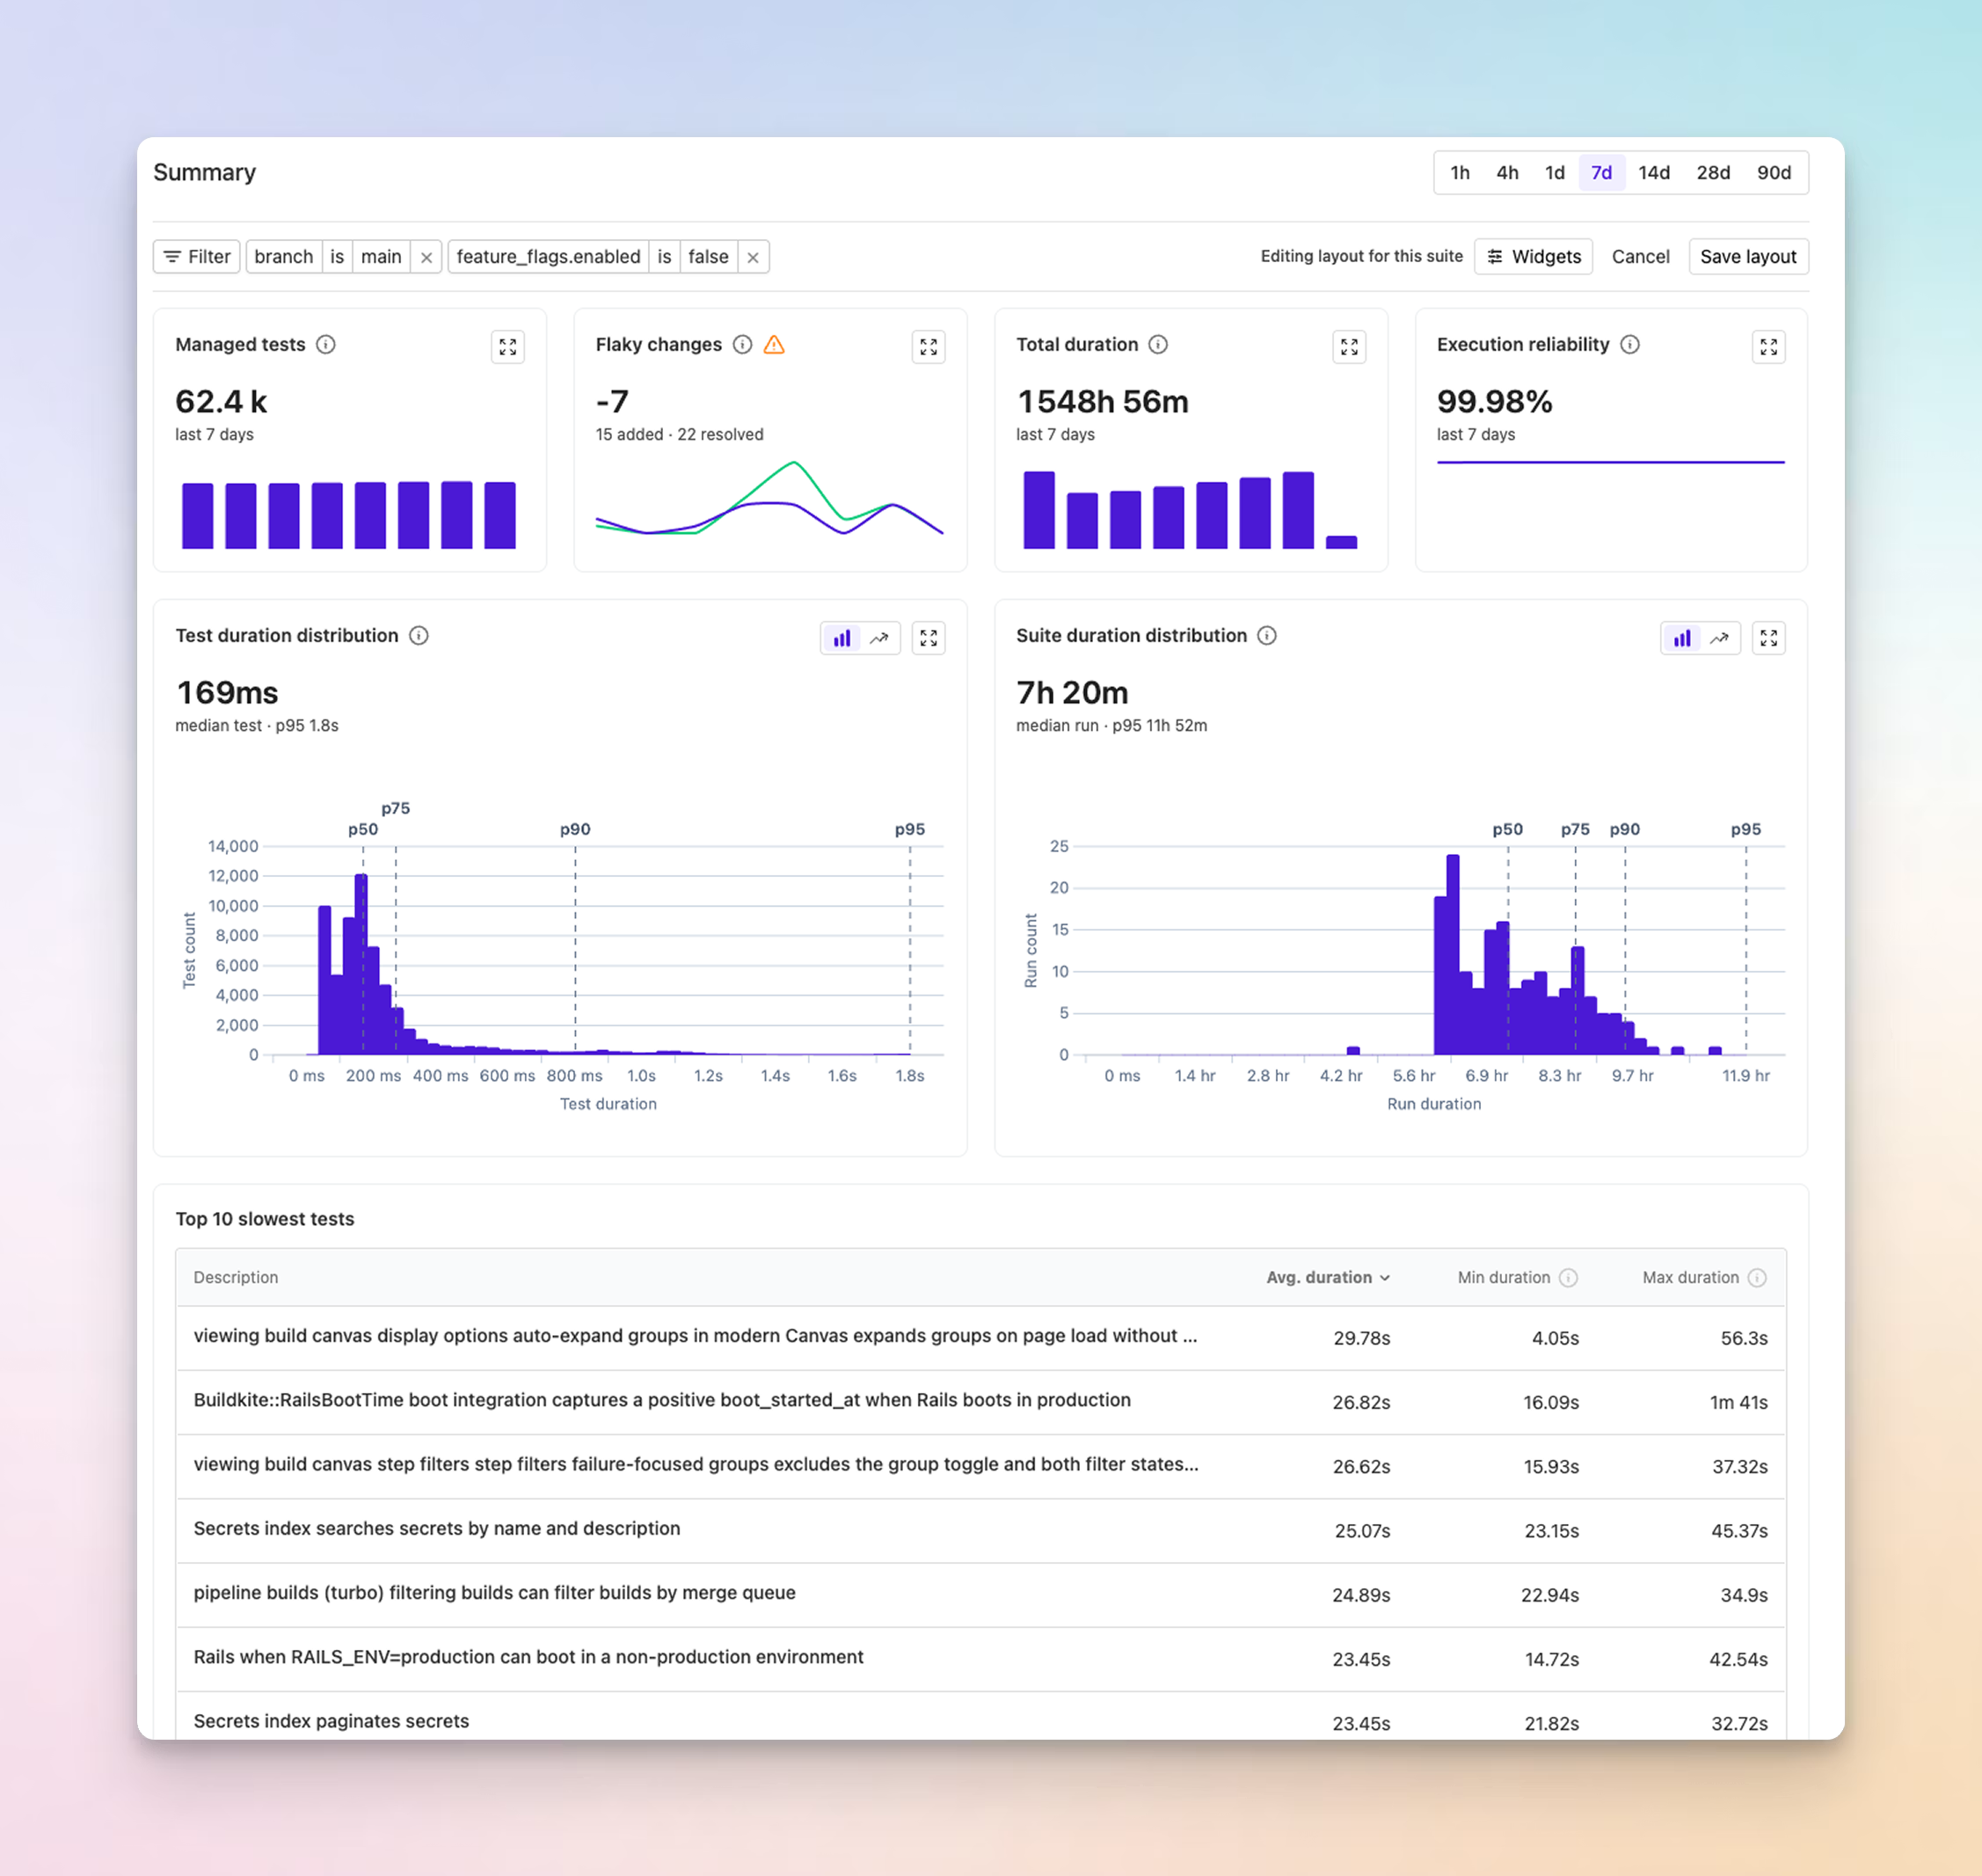Click the 62.4 k managed tests value
Viewport: 1982px width, 1876px height.
221,402
